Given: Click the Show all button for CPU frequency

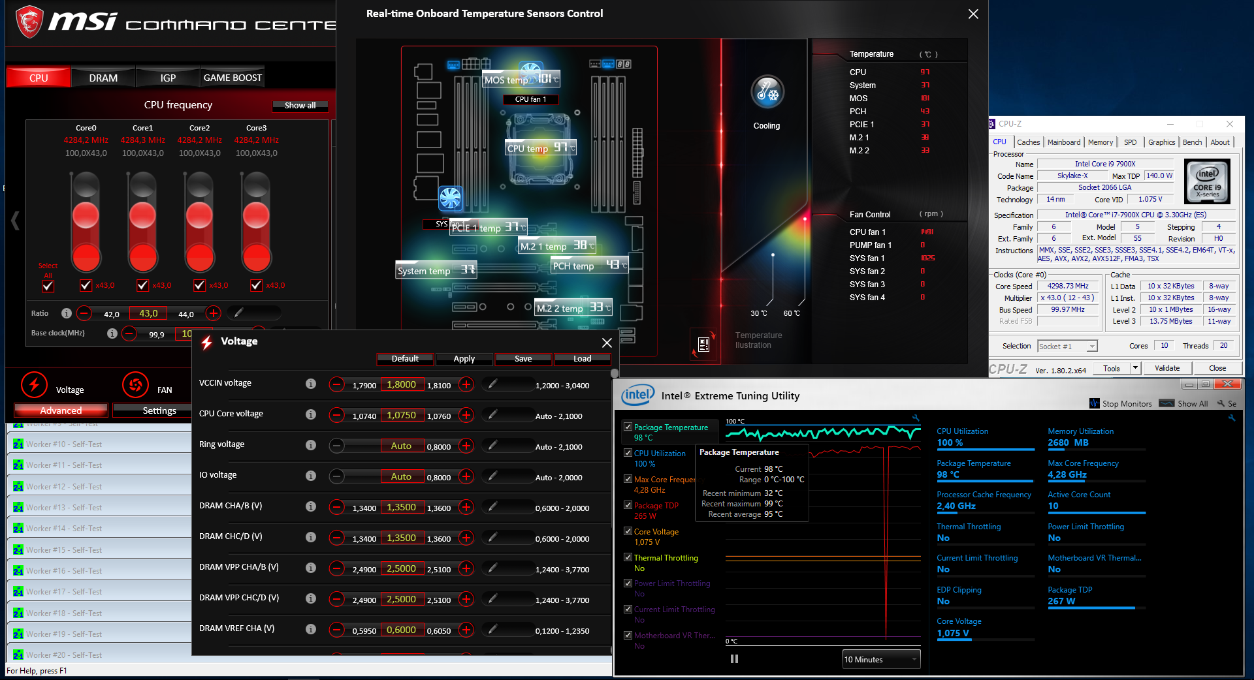Looking at the screenshot, I should coord(300,105).
